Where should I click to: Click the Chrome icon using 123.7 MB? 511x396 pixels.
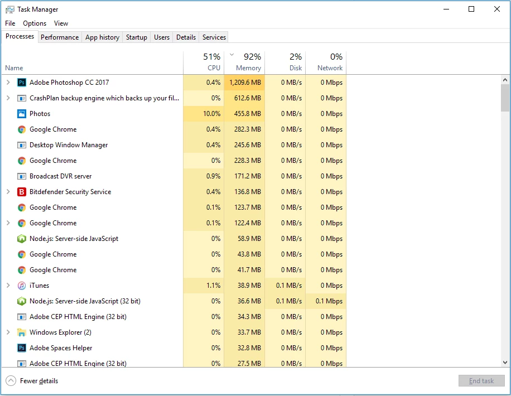22,207
